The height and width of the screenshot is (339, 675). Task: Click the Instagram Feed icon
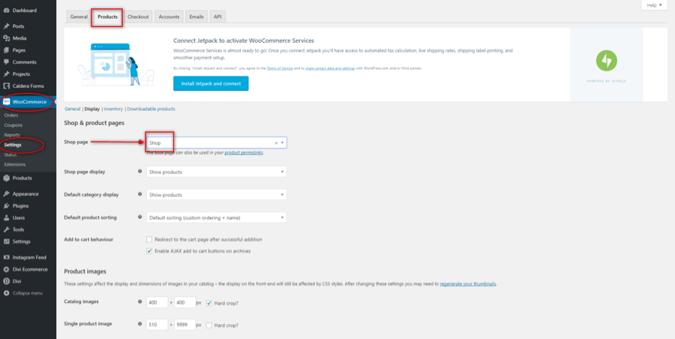click(x=7, y=257)
